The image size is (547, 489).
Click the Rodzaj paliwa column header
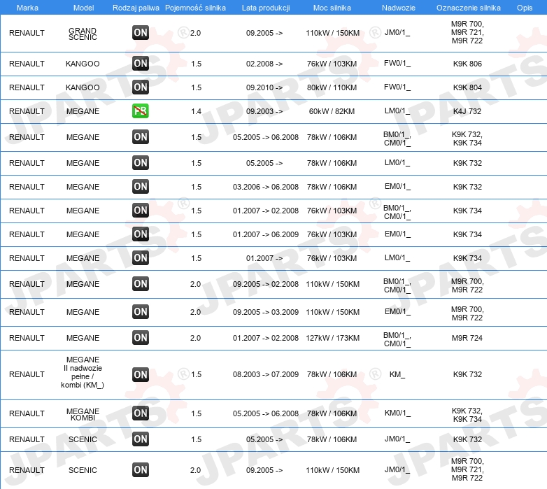click(x=136, y=8)
